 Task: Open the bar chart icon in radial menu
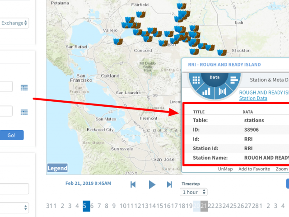(206, 91)
